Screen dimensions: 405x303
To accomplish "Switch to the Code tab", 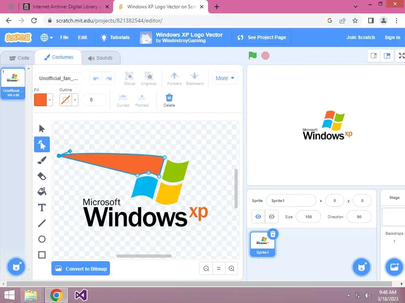I will pyautogui.click(x=19, y=58).
